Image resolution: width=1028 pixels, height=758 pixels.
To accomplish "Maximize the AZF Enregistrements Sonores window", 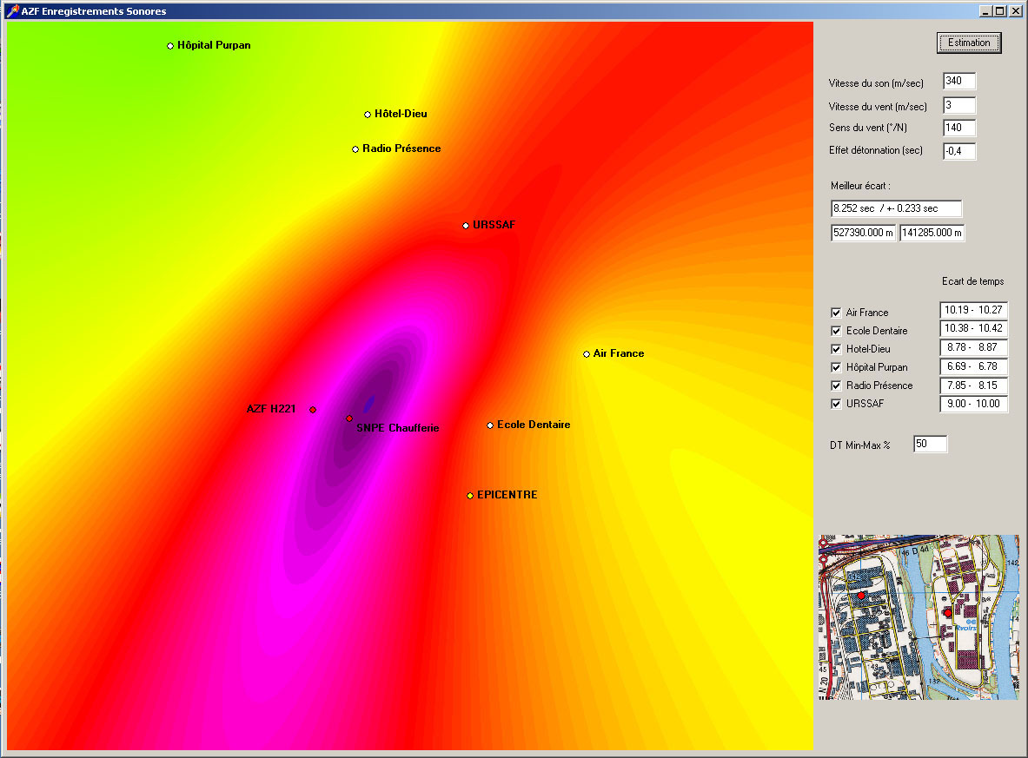I will click(1000, 10).
